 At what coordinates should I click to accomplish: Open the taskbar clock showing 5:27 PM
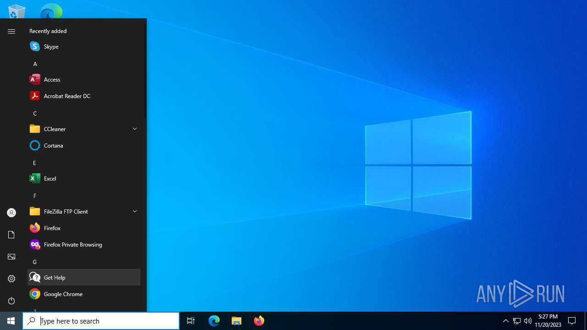coord(548,321)
